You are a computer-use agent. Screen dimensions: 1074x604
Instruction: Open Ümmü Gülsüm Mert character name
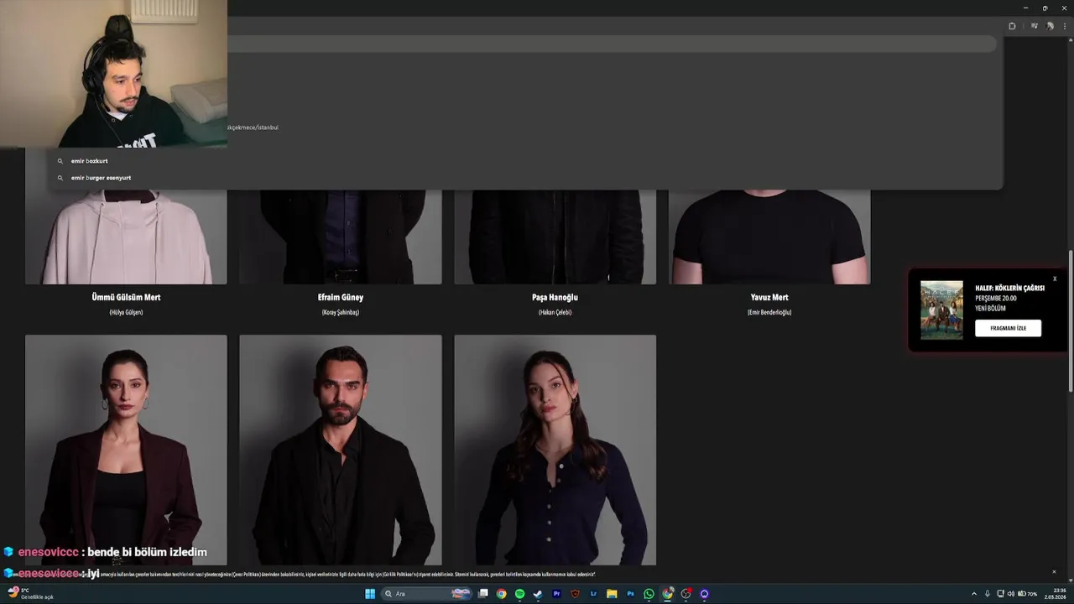tap(126, 297)
